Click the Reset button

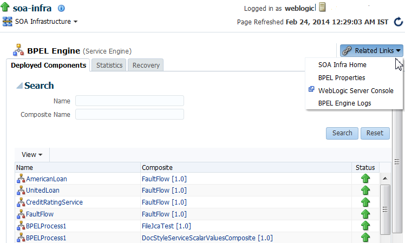click(375, 133)
